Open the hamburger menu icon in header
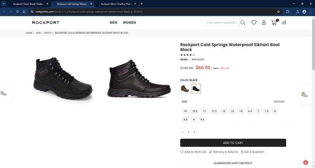 [284, 23]
